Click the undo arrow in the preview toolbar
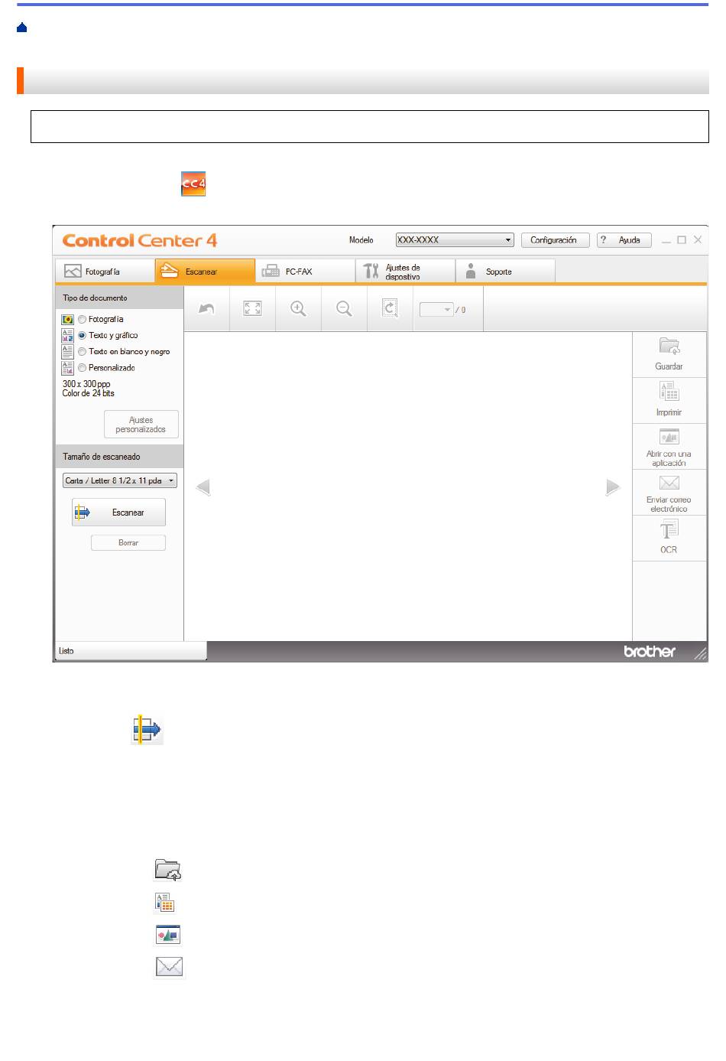 206,308
